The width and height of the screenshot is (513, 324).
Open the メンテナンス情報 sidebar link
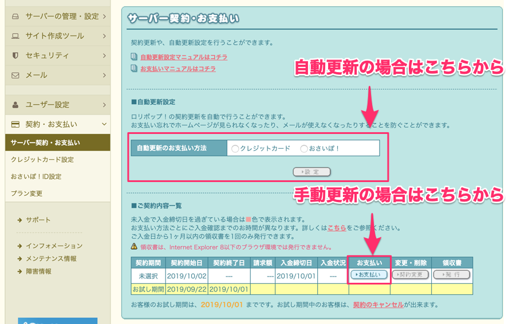[x=51, y=259]
